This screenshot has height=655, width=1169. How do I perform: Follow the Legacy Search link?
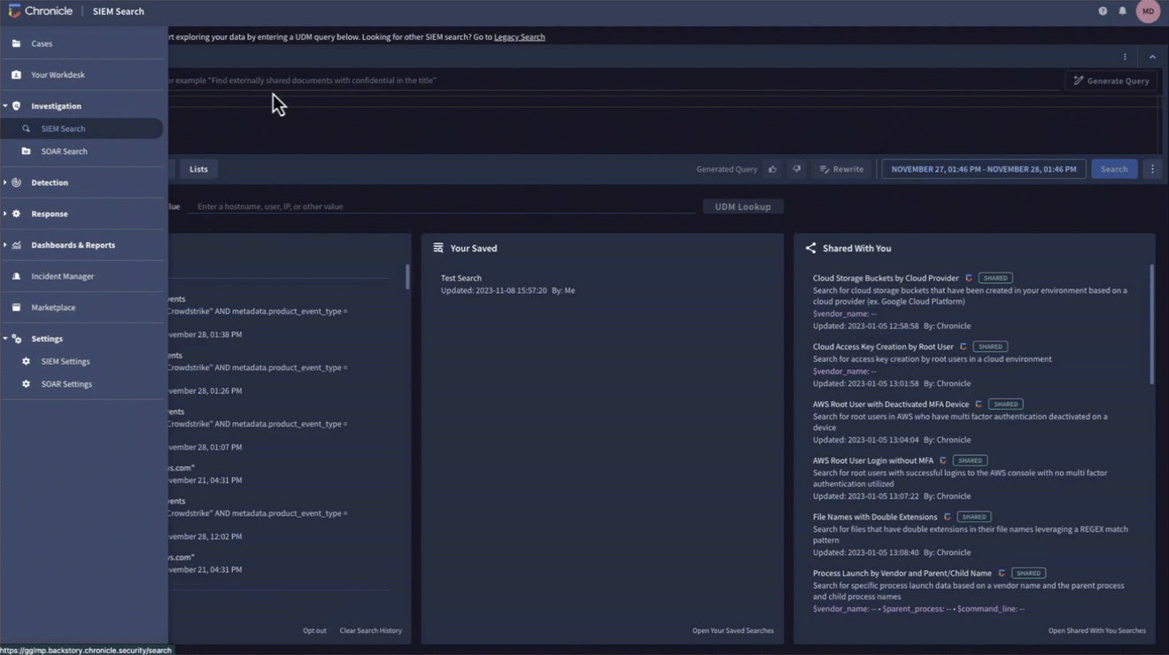click(x=519, y=37)
